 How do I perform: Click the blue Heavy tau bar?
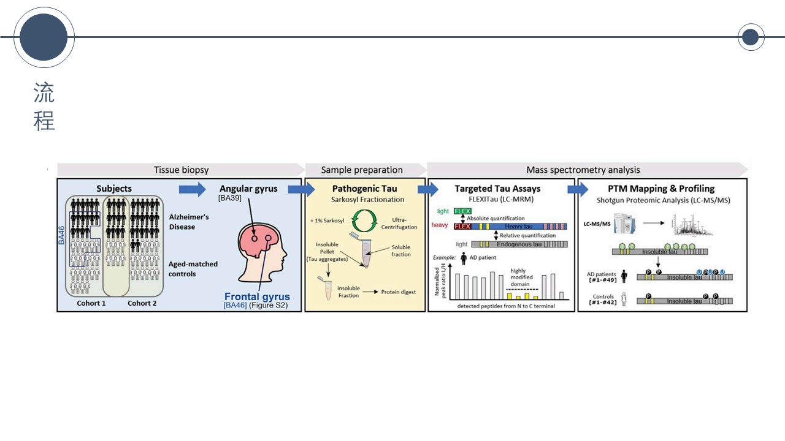[520, 227]
